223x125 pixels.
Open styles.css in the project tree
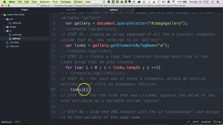click(x=17, y=23)
